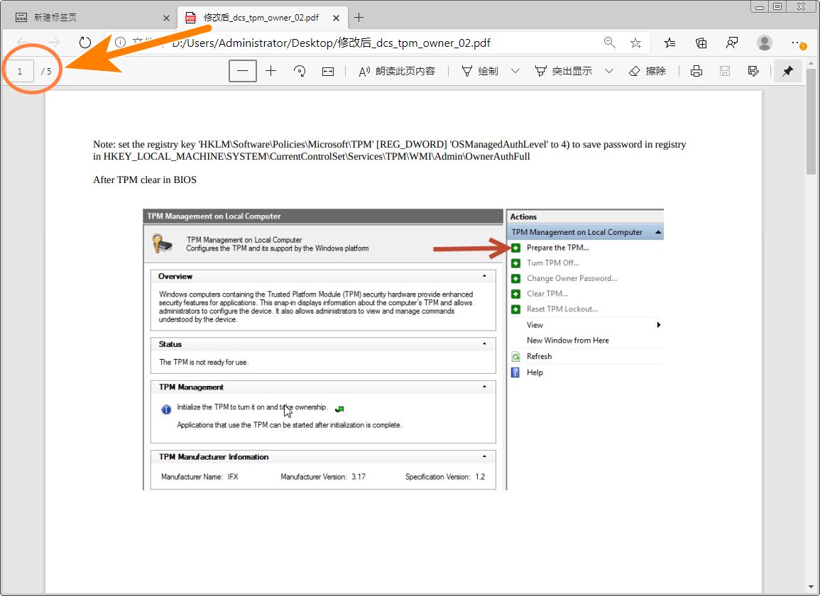
Task: Click the Help text in Actions
Action: click(x=535, y=372)
